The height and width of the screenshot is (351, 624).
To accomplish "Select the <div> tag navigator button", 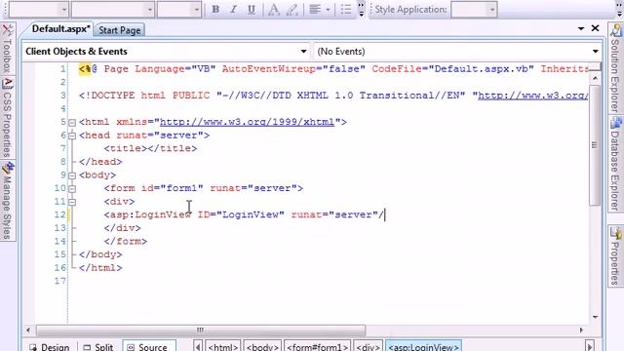I will click(x=369, y=346).
